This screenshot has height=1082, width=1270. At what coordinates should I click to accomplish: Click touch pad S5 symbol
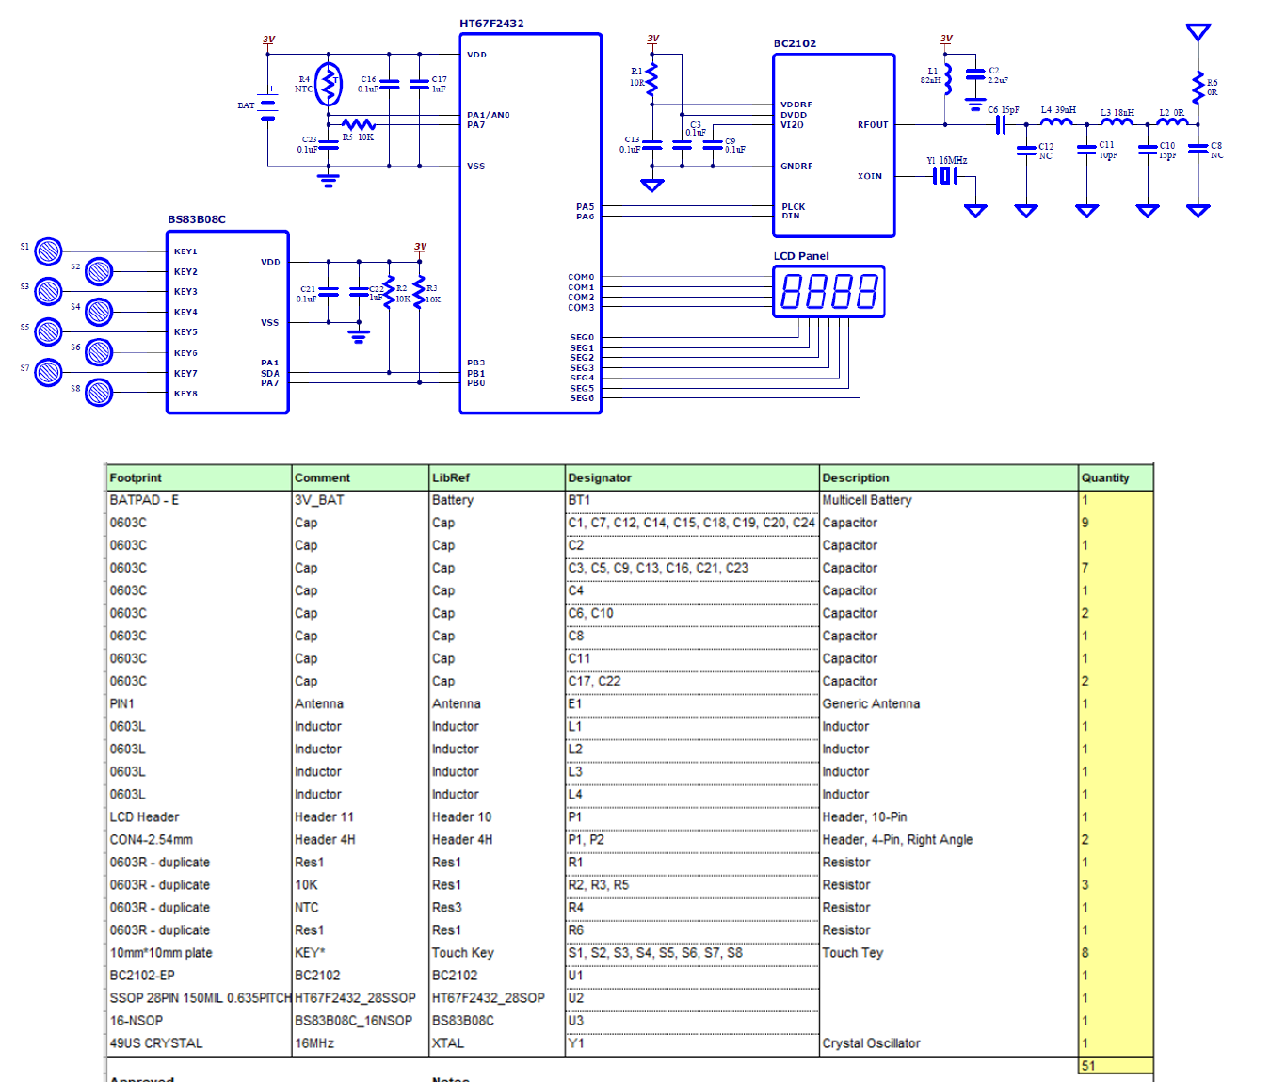pyautogui.click(x=48, y=331)
